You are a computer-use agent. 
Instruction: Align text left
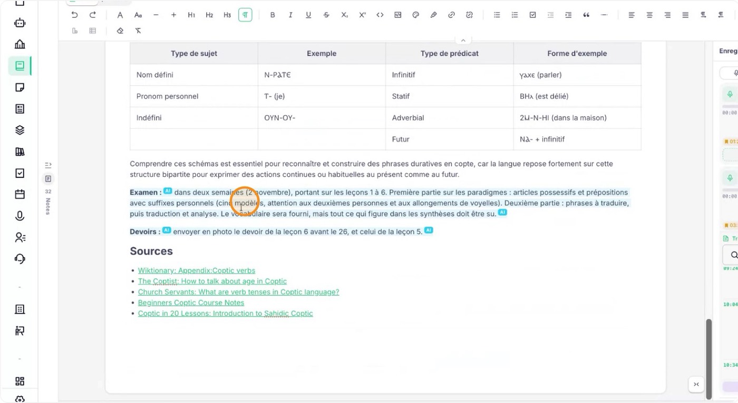point(632,15)
